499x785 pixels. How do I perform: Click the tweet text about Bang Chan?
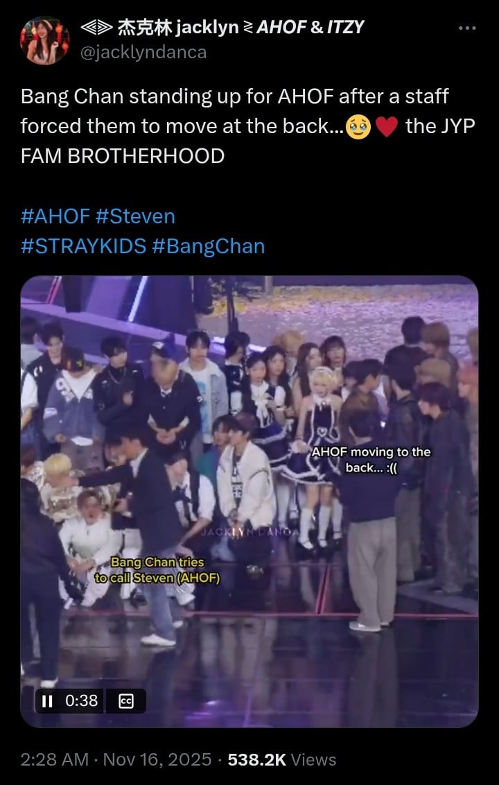(247, 126)
